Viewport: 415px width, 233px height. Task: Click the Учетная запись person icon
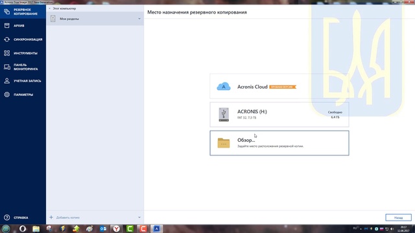[7, 81]
